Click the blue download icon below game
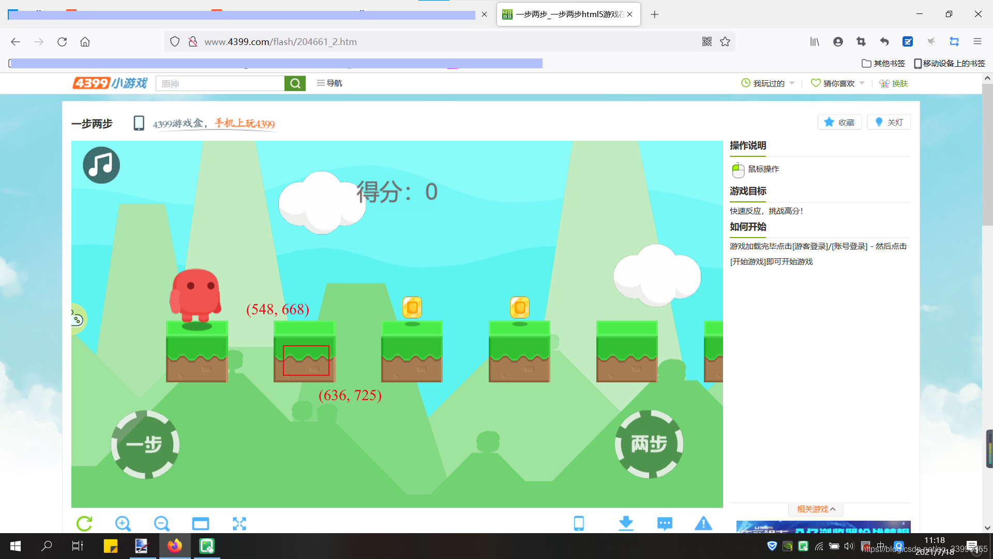 click(x=626, y=523)
